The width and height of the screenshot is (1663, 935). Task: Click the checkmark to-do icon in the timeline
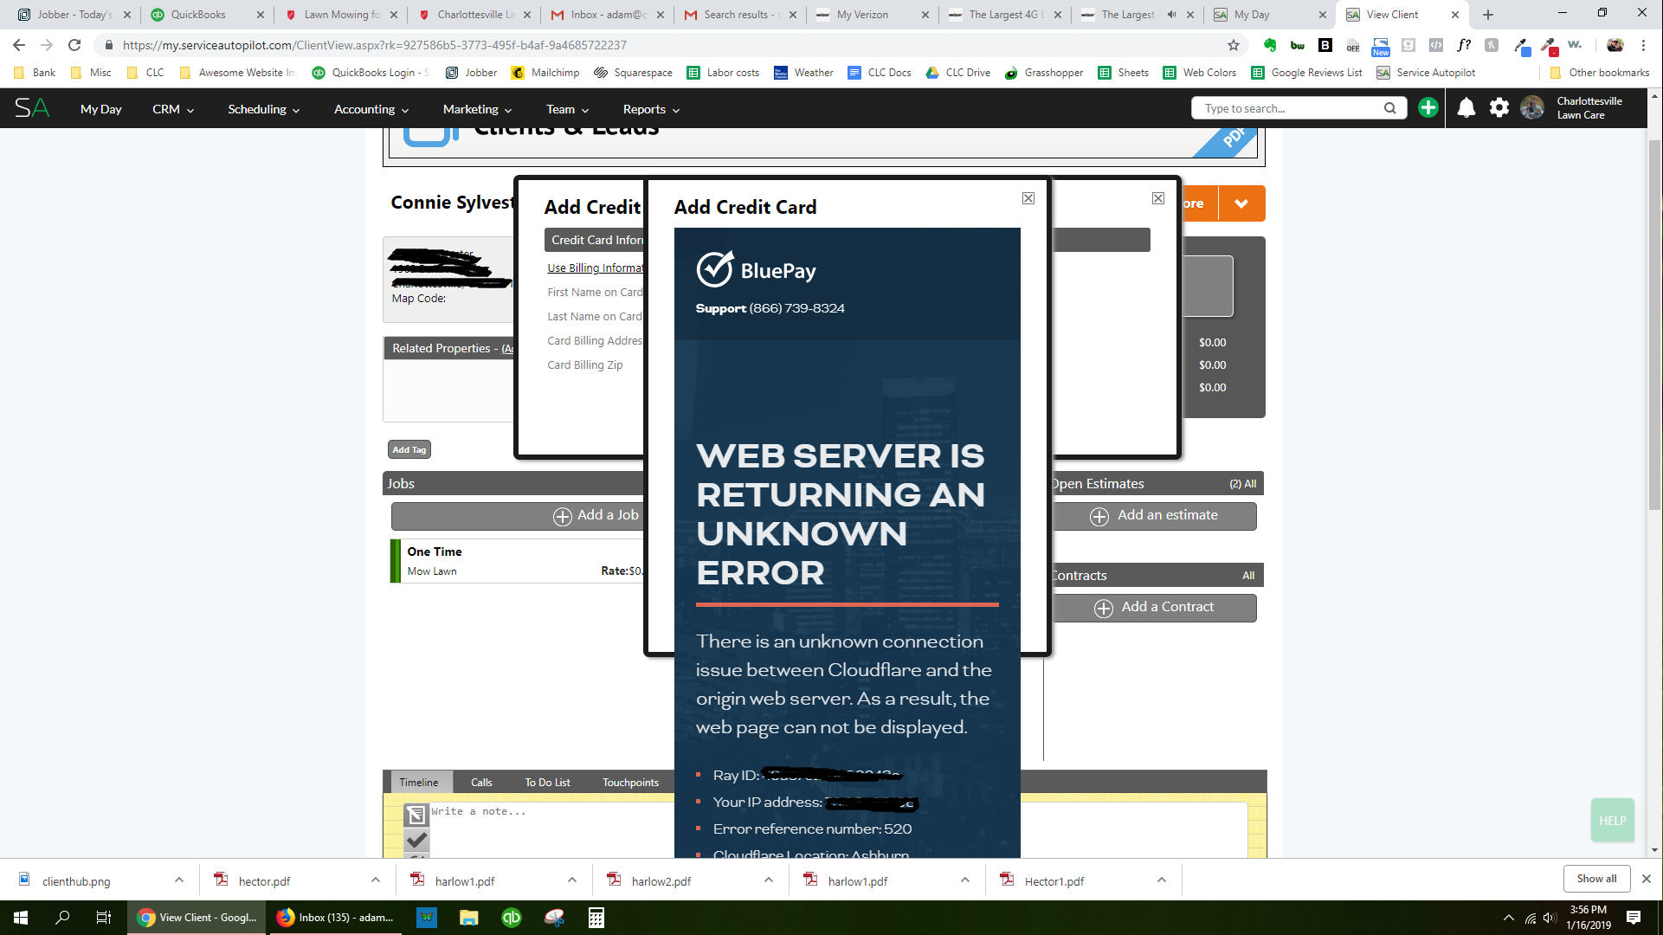pyautogui.click(x=416, y=840)
